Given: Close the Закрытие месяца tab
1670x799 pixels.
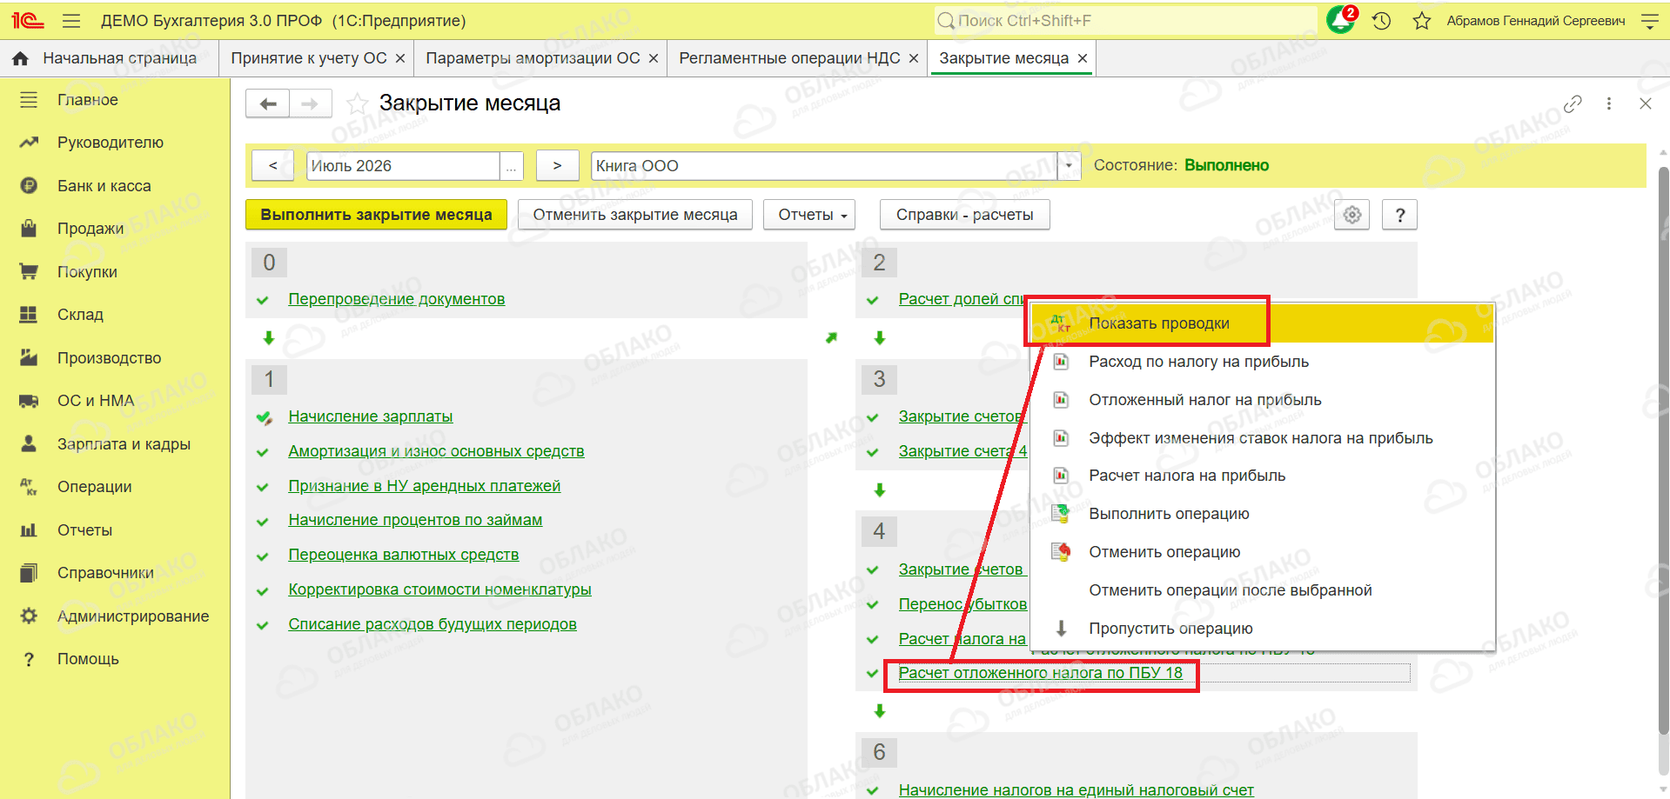Looking at the screenshot, I should click(1083, 58).
